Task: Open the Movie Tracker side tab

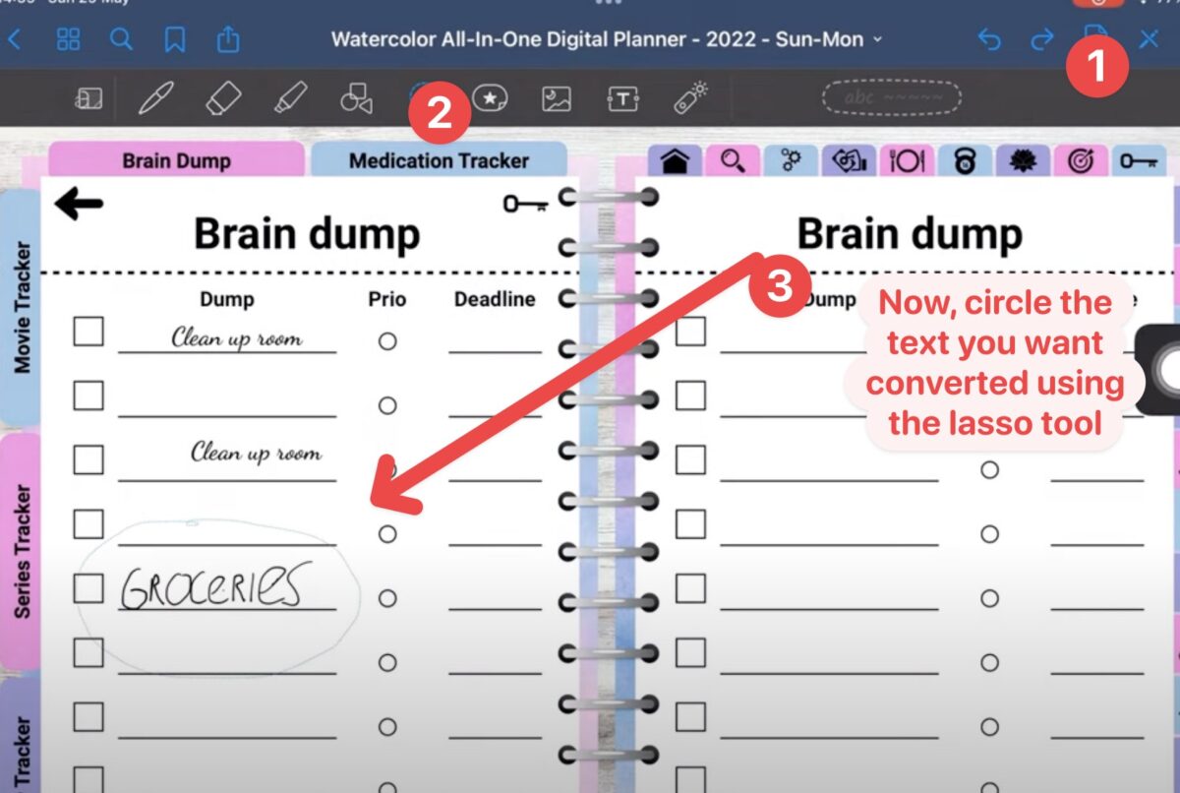Action: click(x=22, y=307)
